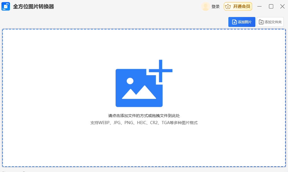Click the supported formats text line
Viewport: 288px width, 172px height.
point(144,123)
